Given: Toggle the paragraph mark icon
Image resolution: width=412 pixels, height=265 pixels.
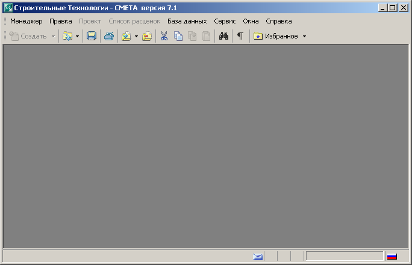Looking at the screenshot, I should (x=240, y=36).
